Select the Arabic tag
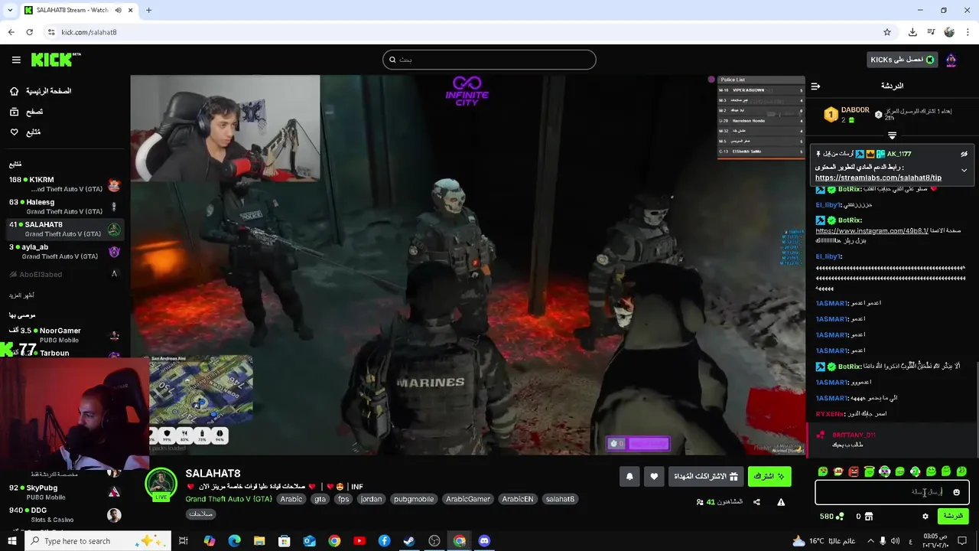 click(291, 499)
